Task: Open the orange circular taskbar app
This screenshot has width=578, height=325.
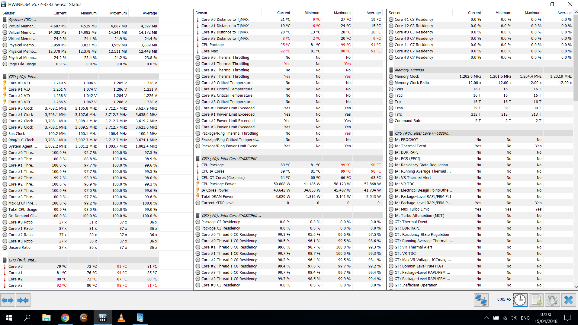Action: (84, 317)
